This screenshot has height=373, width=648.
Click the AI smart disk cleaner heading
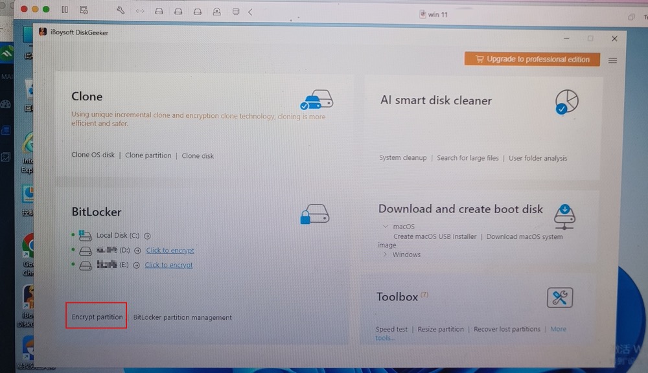click(436, 100)
